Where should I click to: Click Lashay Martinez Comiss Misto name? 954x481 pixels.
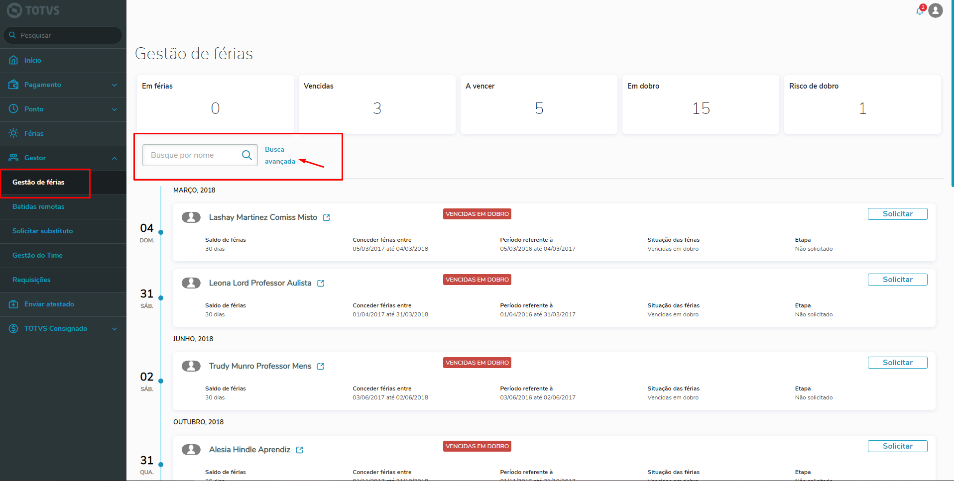pyautogui.click(x=263, y=217)
